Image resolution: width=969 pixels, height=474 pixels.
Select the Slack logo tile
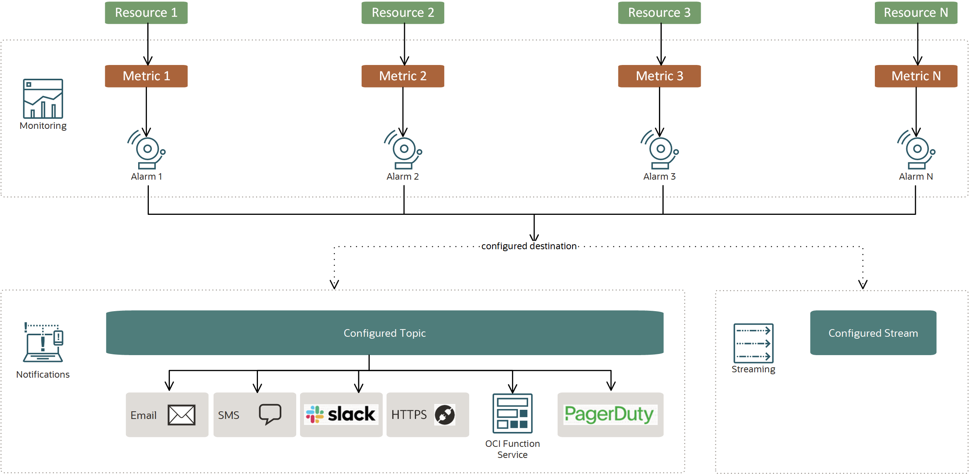[x=341, y=414]
